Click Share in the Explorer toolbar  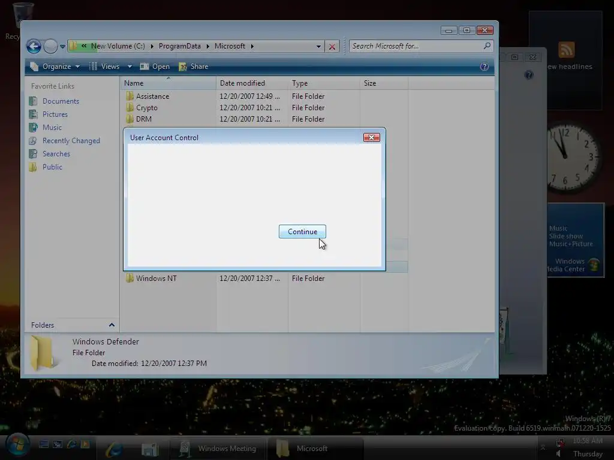194,66
